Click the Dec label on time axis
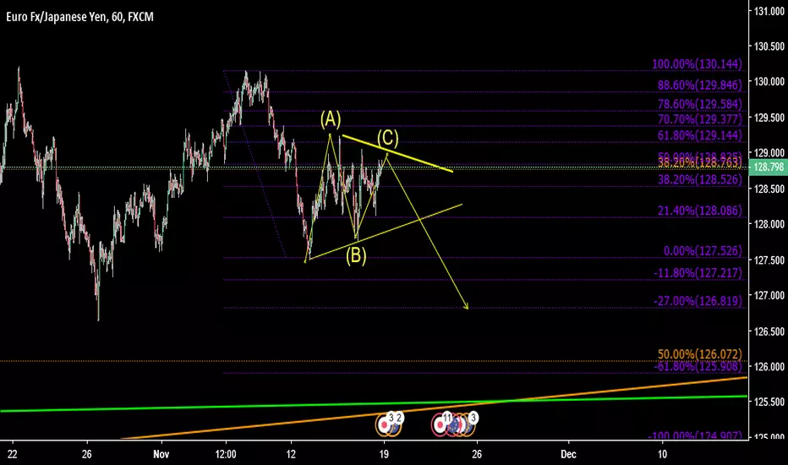 point(568,455)
